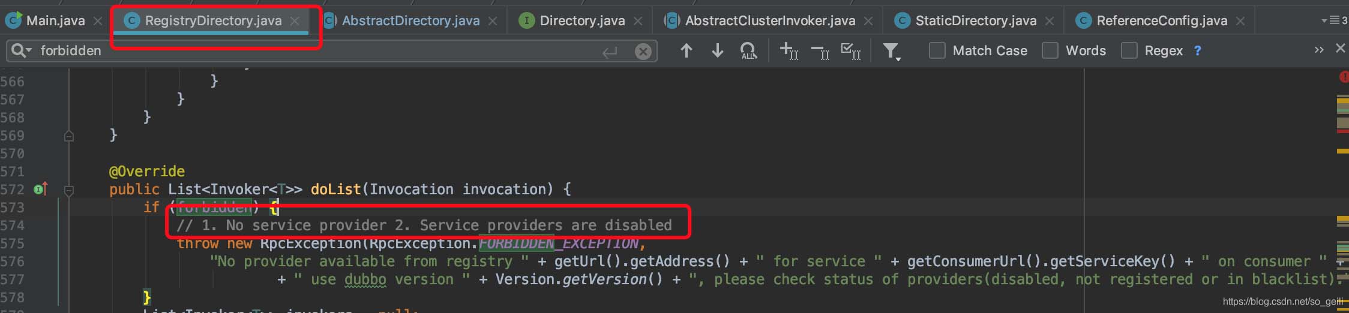Click the getVersion() call on line 577
Image resolution: width=1349 pixels, height=313 pixels.
(x=612, y=279)
